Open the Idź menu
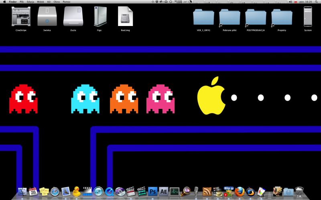The height and width of the screenshot is (200, 321). (x=49, y=2)
